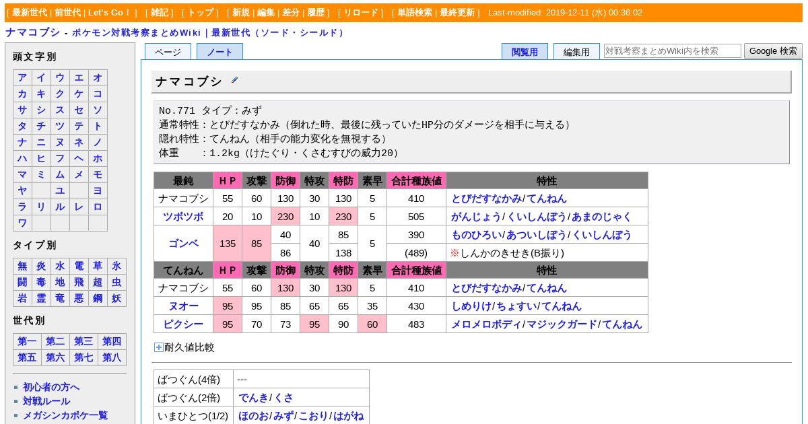The image size is (808, 424).
Task: Open 初心者の方へ in the sidebar
Action: [x=51, y=387]
